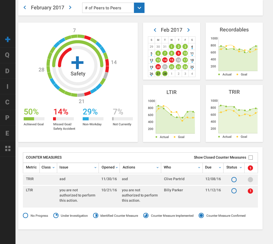Click red notification badge in table header
Image resolution: width=273 pixels, height=244 pixels.
coord(250,168)
